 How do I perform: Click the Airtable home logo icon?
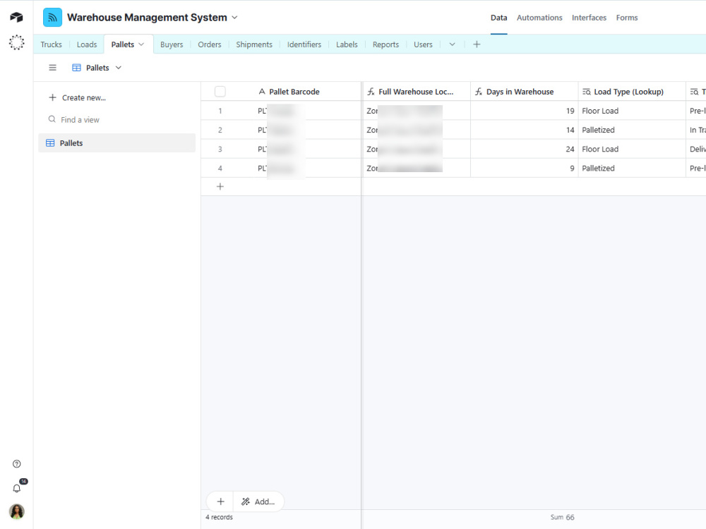tap(16, 17)
